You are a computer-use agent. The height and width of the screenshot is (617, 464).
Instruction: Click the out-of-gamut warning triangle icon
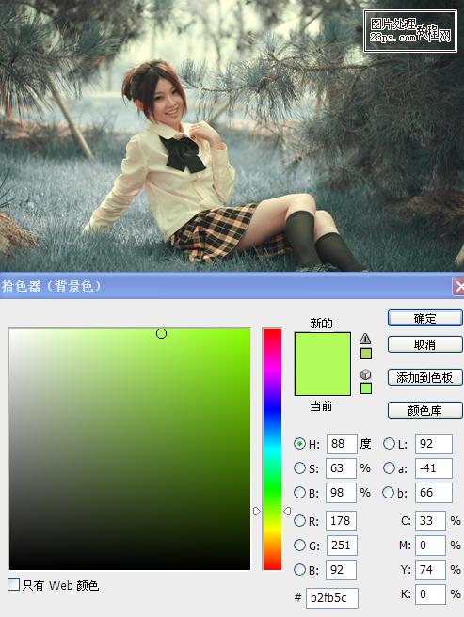pos(365,339)
